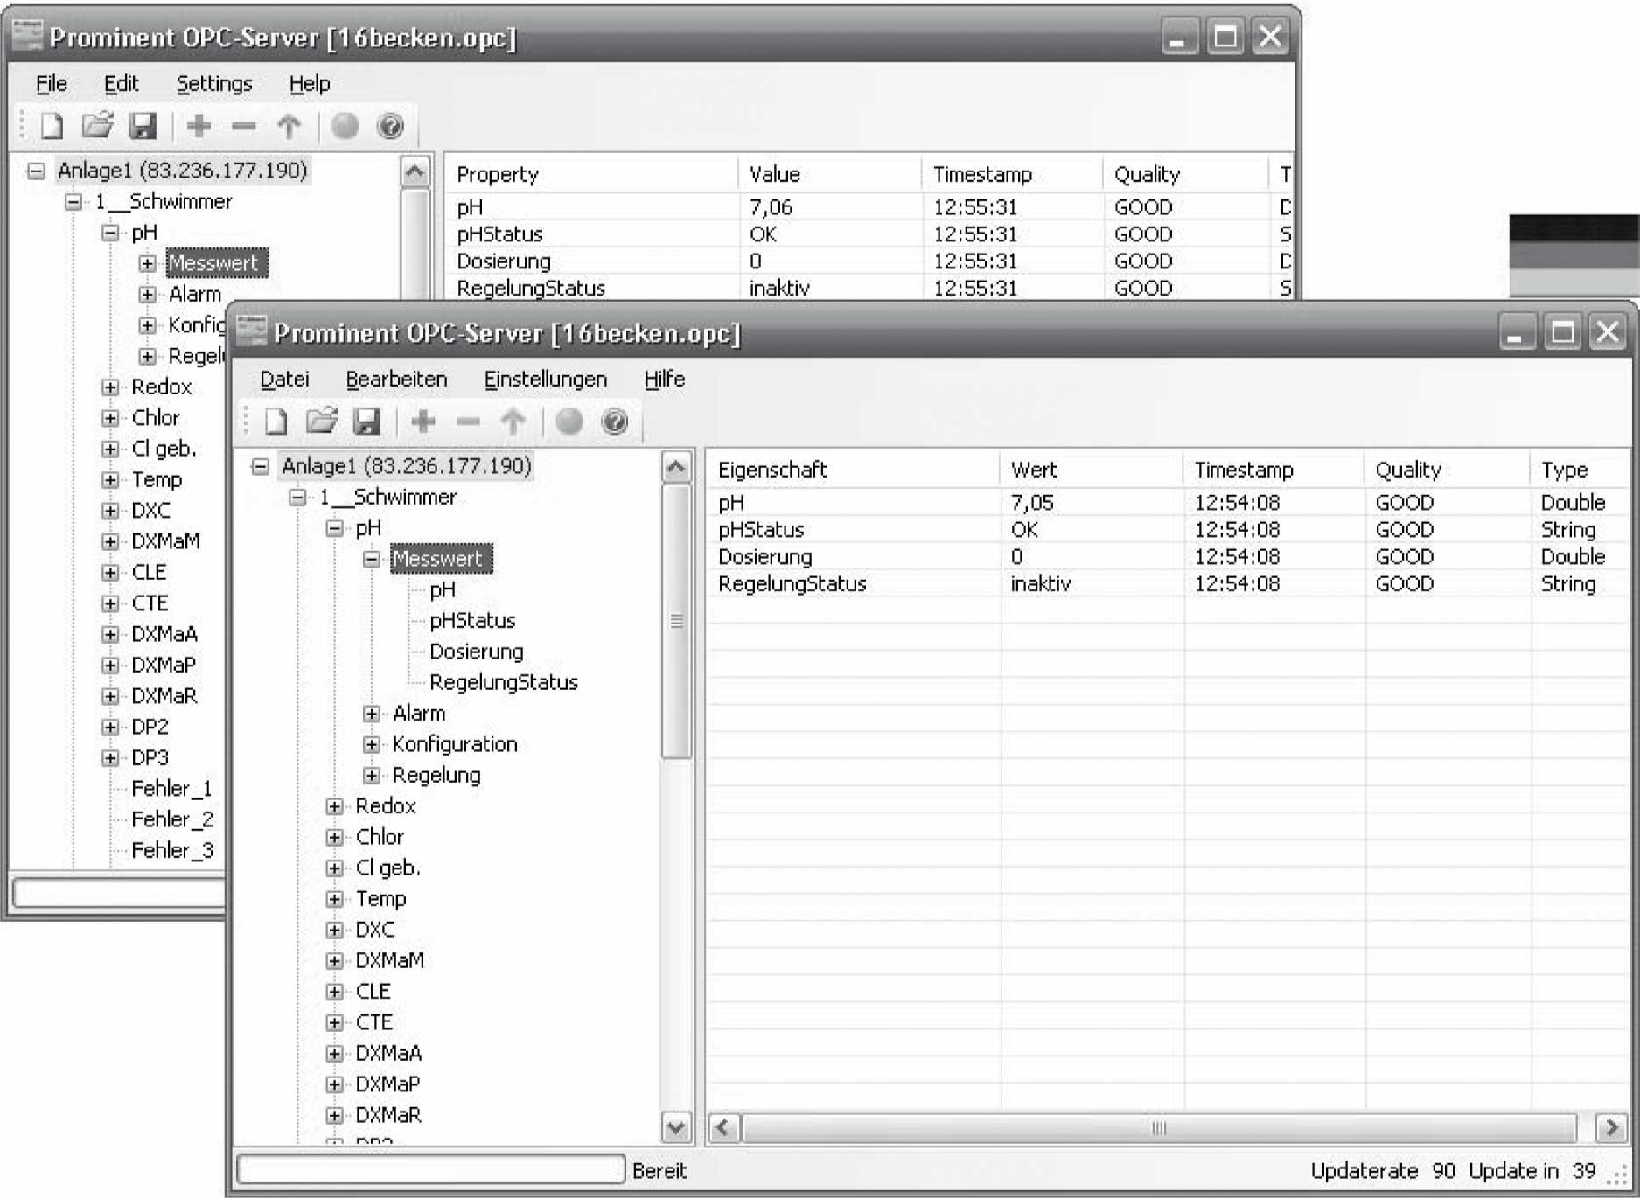This screenshot has width=1640, height=1199.
Task: Click New file icon in front window toolbar
Action: 276,422
